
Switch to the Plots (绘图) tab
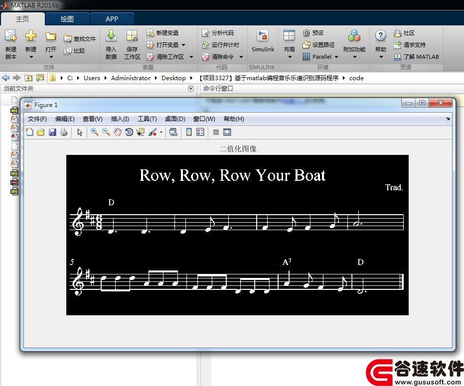(67, 19)
